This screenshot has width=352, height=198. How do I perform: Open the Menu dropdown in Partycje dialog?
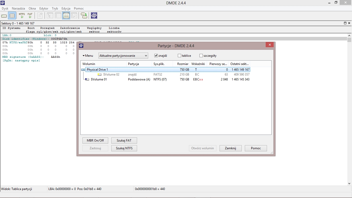pos(88,56)
